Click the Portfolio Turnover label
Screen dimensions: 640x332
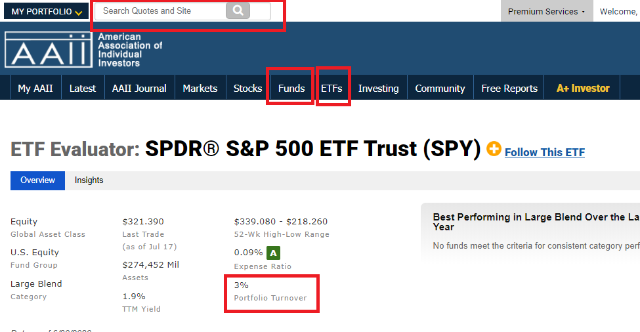[270, 298]
